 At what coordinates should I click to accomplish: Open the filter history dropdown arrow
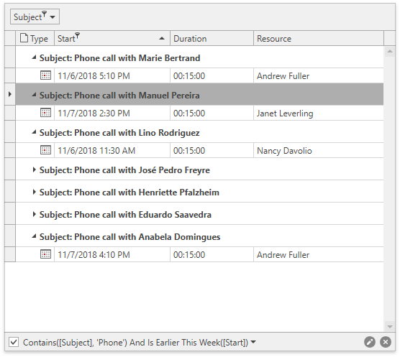pyautogui.click(x=253, y=342)
